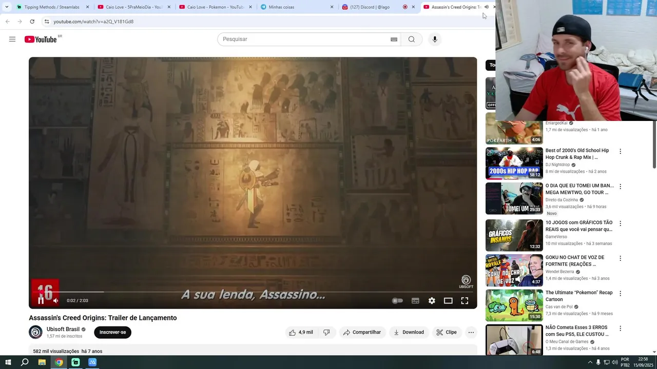657x369 pixels.
Task: Switch to the Caio Love - Pokemon tab
Action: 215,7
